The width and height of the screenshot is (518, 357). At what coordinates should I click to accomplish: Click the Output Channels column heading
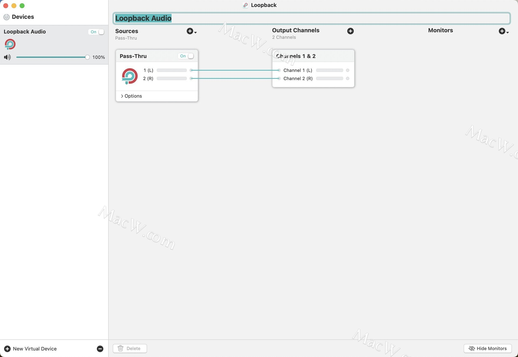(x=295, y=30)
